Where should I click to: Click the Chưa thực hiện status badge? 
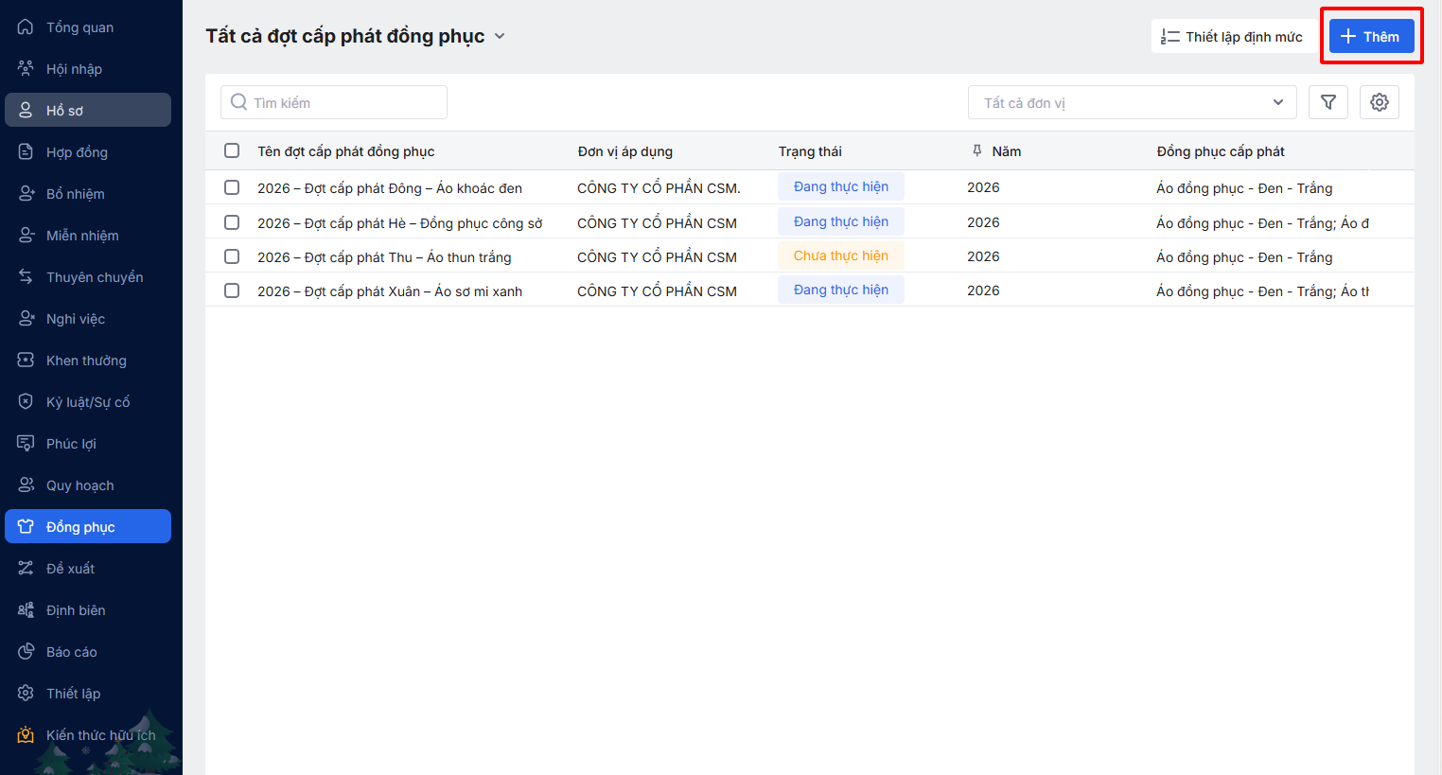[840, 255]
